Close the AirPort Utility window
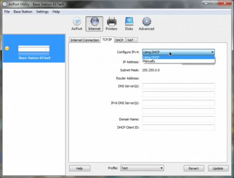Screen dimensions: 234x178 (225, 3)
